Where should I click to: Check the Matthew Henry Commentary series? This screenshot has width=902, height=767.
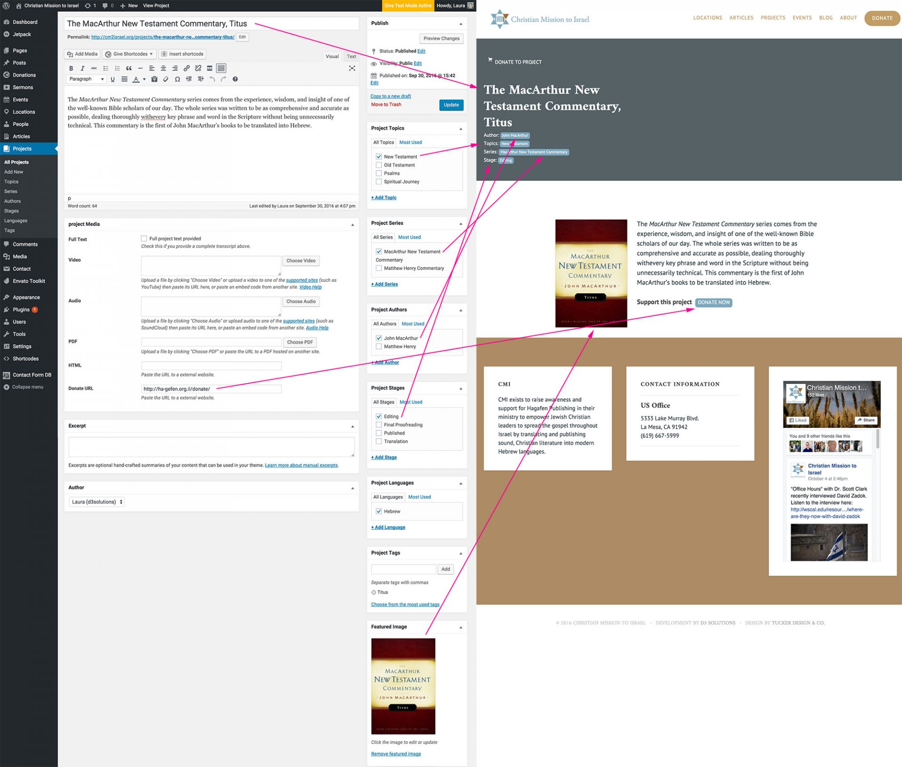pyautogui.click(x=379, y=269)
